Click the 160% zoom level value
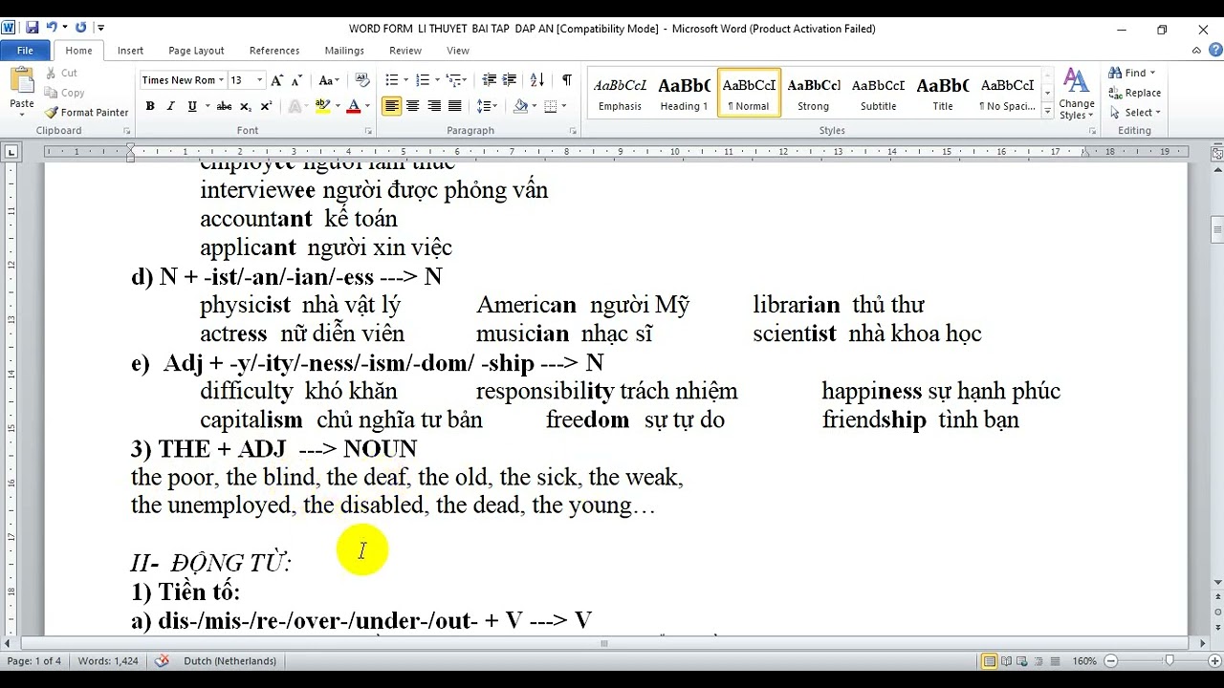This screenshot has height=688, width=1224. click(1083, 661)
